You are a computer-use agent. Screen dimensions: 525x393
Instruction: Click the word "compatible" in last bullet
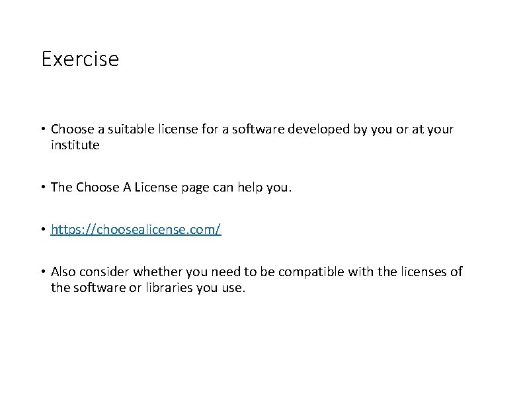click(311, 272)
